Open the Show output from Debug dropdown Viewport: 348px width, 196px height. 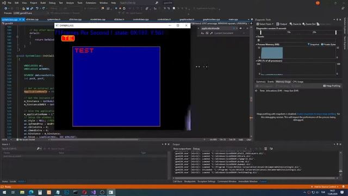click(x=220, y=149)
